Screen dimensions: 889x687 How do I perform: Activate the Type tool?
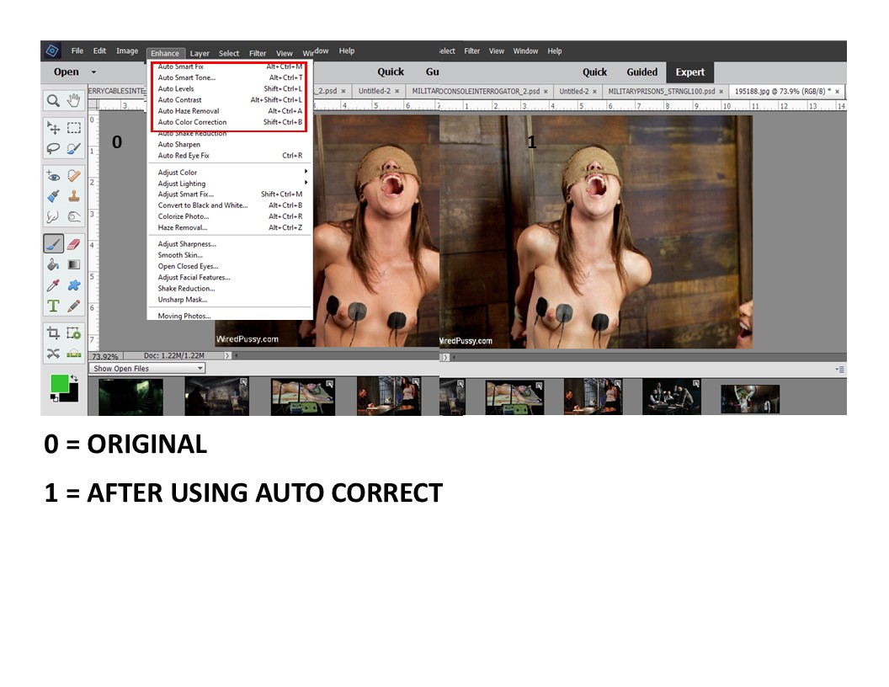[53, 306]
